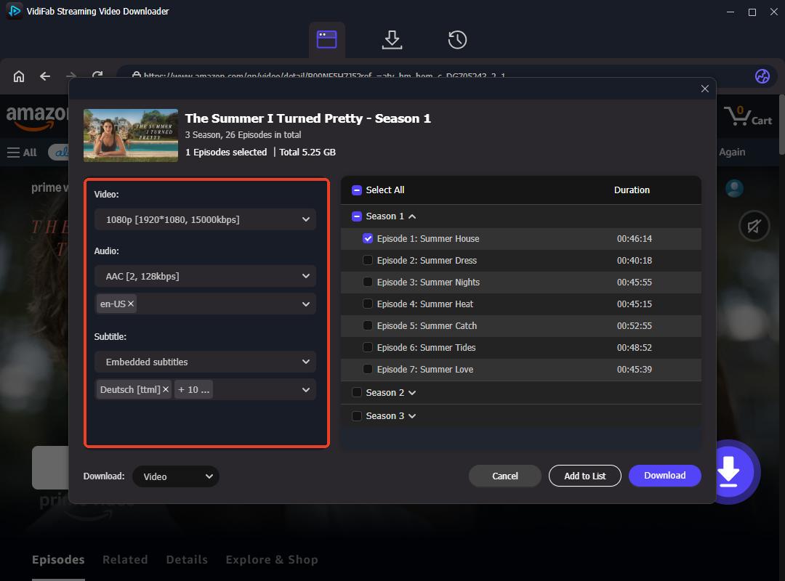Click the page vertical scrollbar

[x=781, y=125]
